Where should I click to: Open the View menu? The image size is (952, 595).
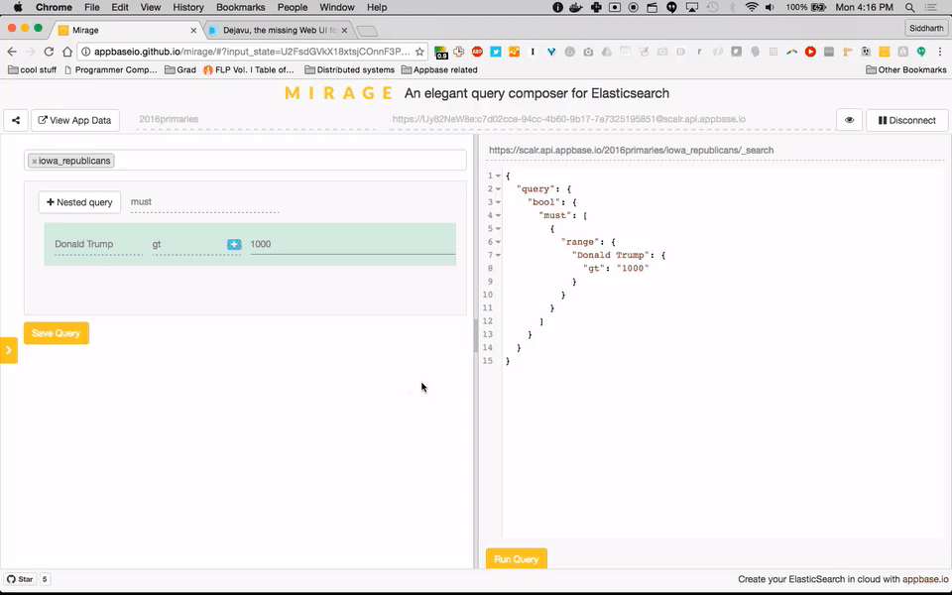(150, 7)
